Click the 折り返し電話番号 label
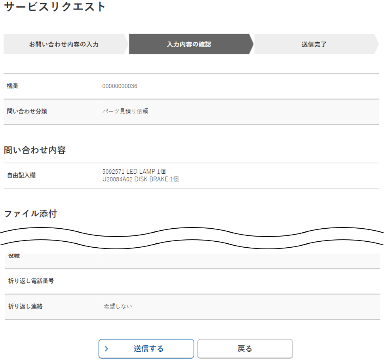 pyautogui.click(x=31, y=281)
